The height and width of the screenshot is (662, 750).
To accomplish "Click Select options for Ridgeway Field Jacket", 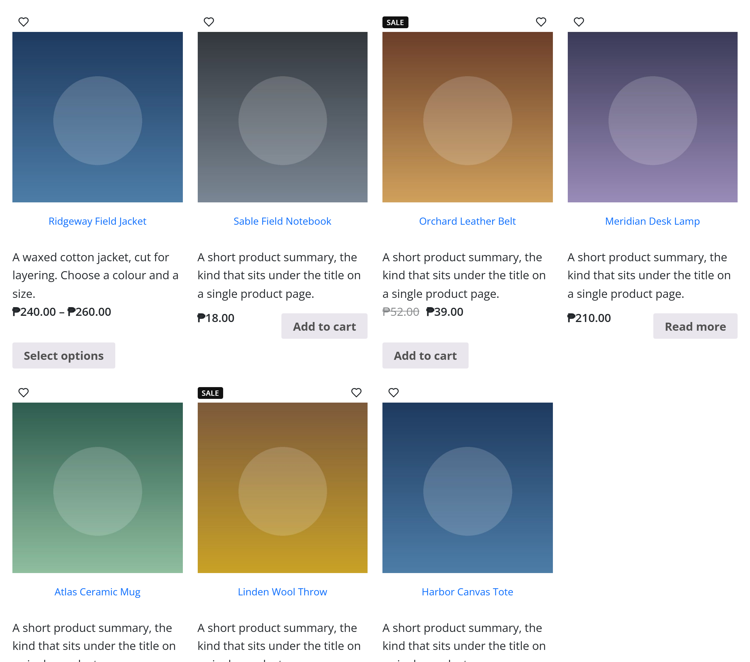I will [64, 355].
